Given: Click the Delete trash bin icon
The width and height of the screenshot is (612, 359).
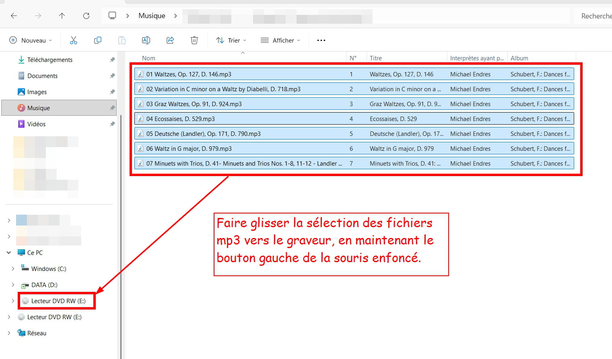Looking at the screenshot, I should click(x=194, y=40).
